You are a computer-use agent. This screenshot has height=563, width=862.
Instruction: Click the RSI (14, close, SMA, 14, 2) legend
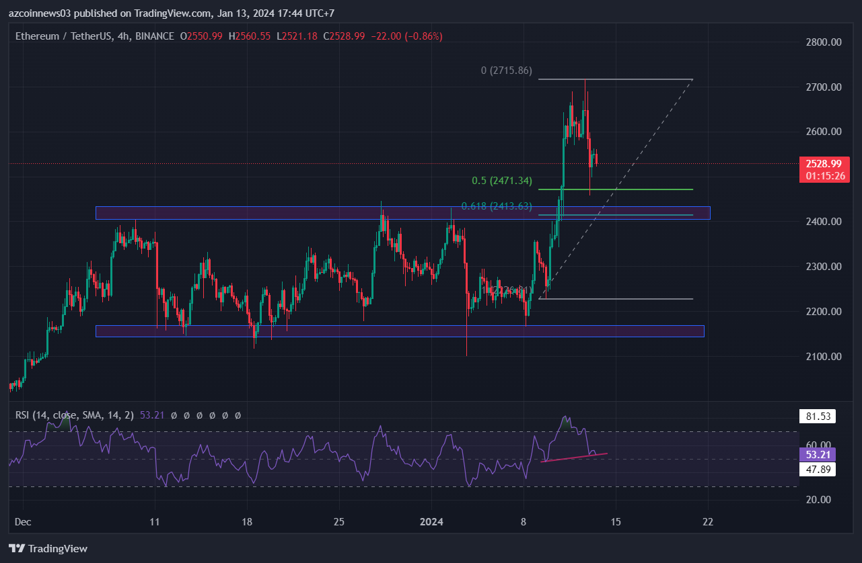click(x=75, y=416)
